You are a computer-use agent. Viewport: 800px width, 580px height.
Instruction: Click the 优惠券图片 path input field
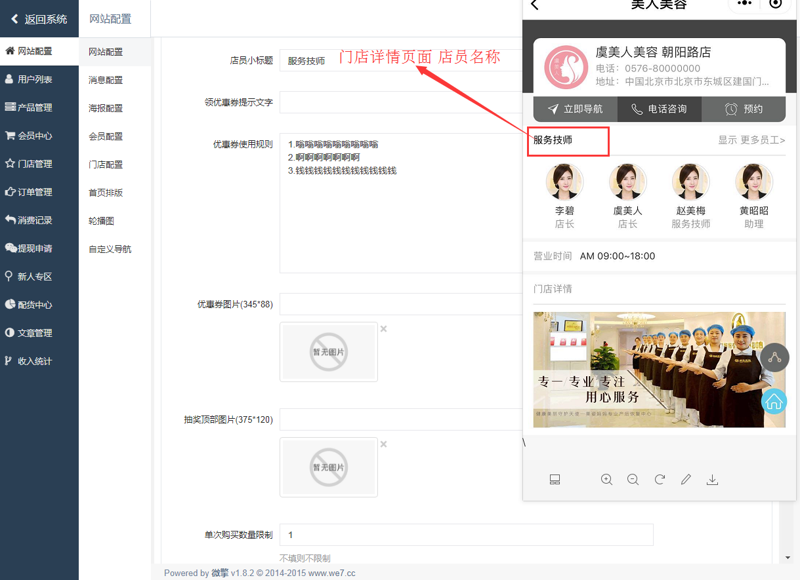(x=401, y=304)
